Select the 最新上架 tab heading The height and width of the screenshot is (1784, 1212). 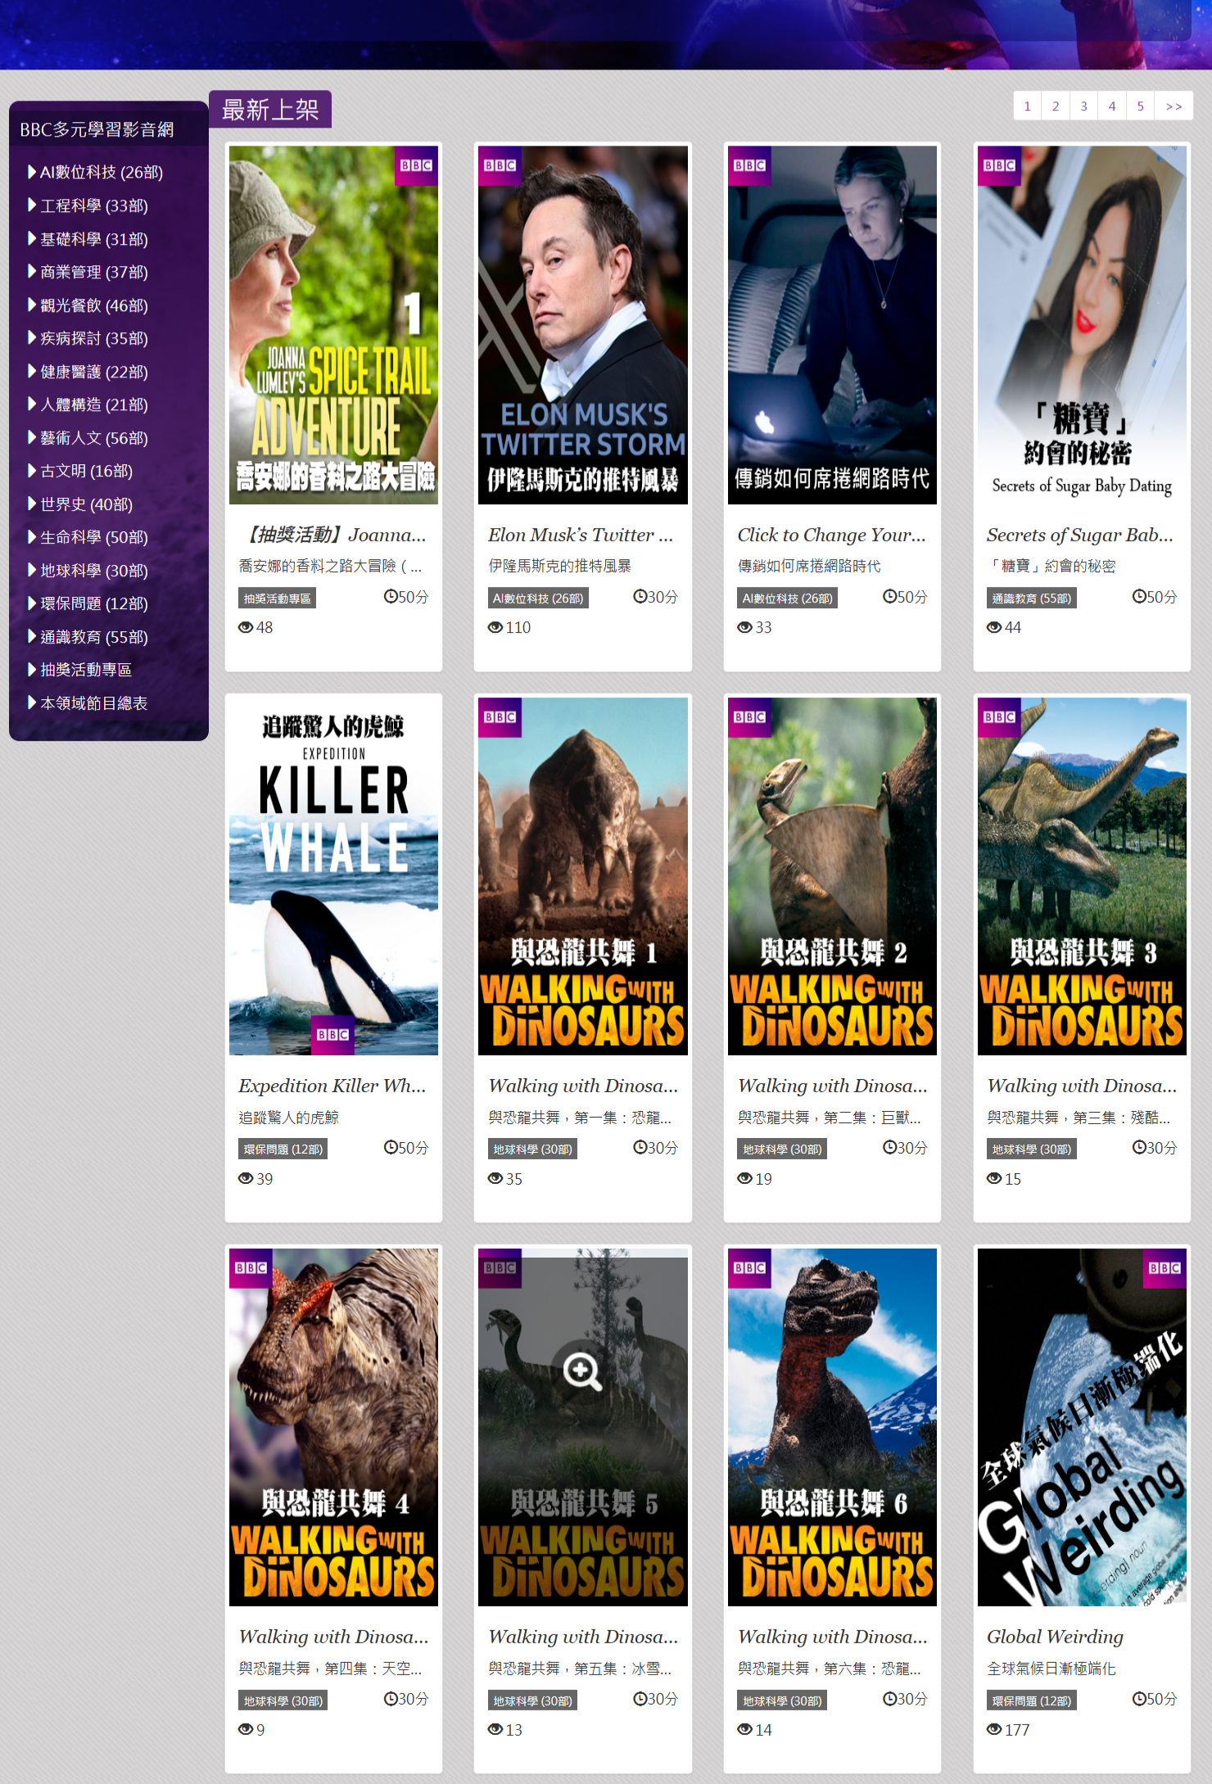[270, 110]
